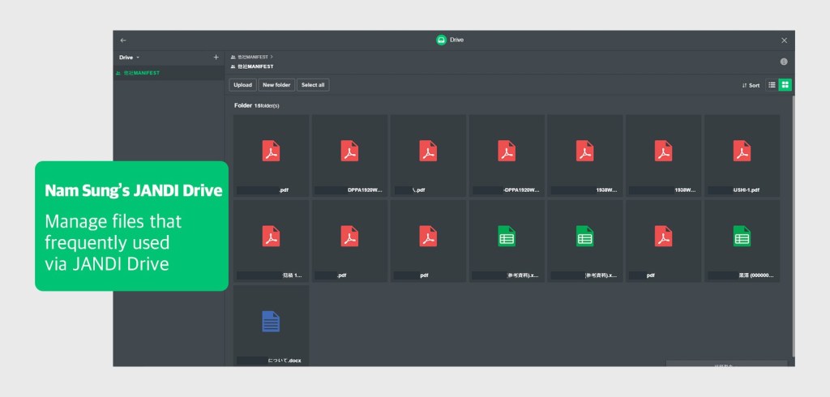
Task: Click the plus icon beside Drive
Action: [216, 58]
